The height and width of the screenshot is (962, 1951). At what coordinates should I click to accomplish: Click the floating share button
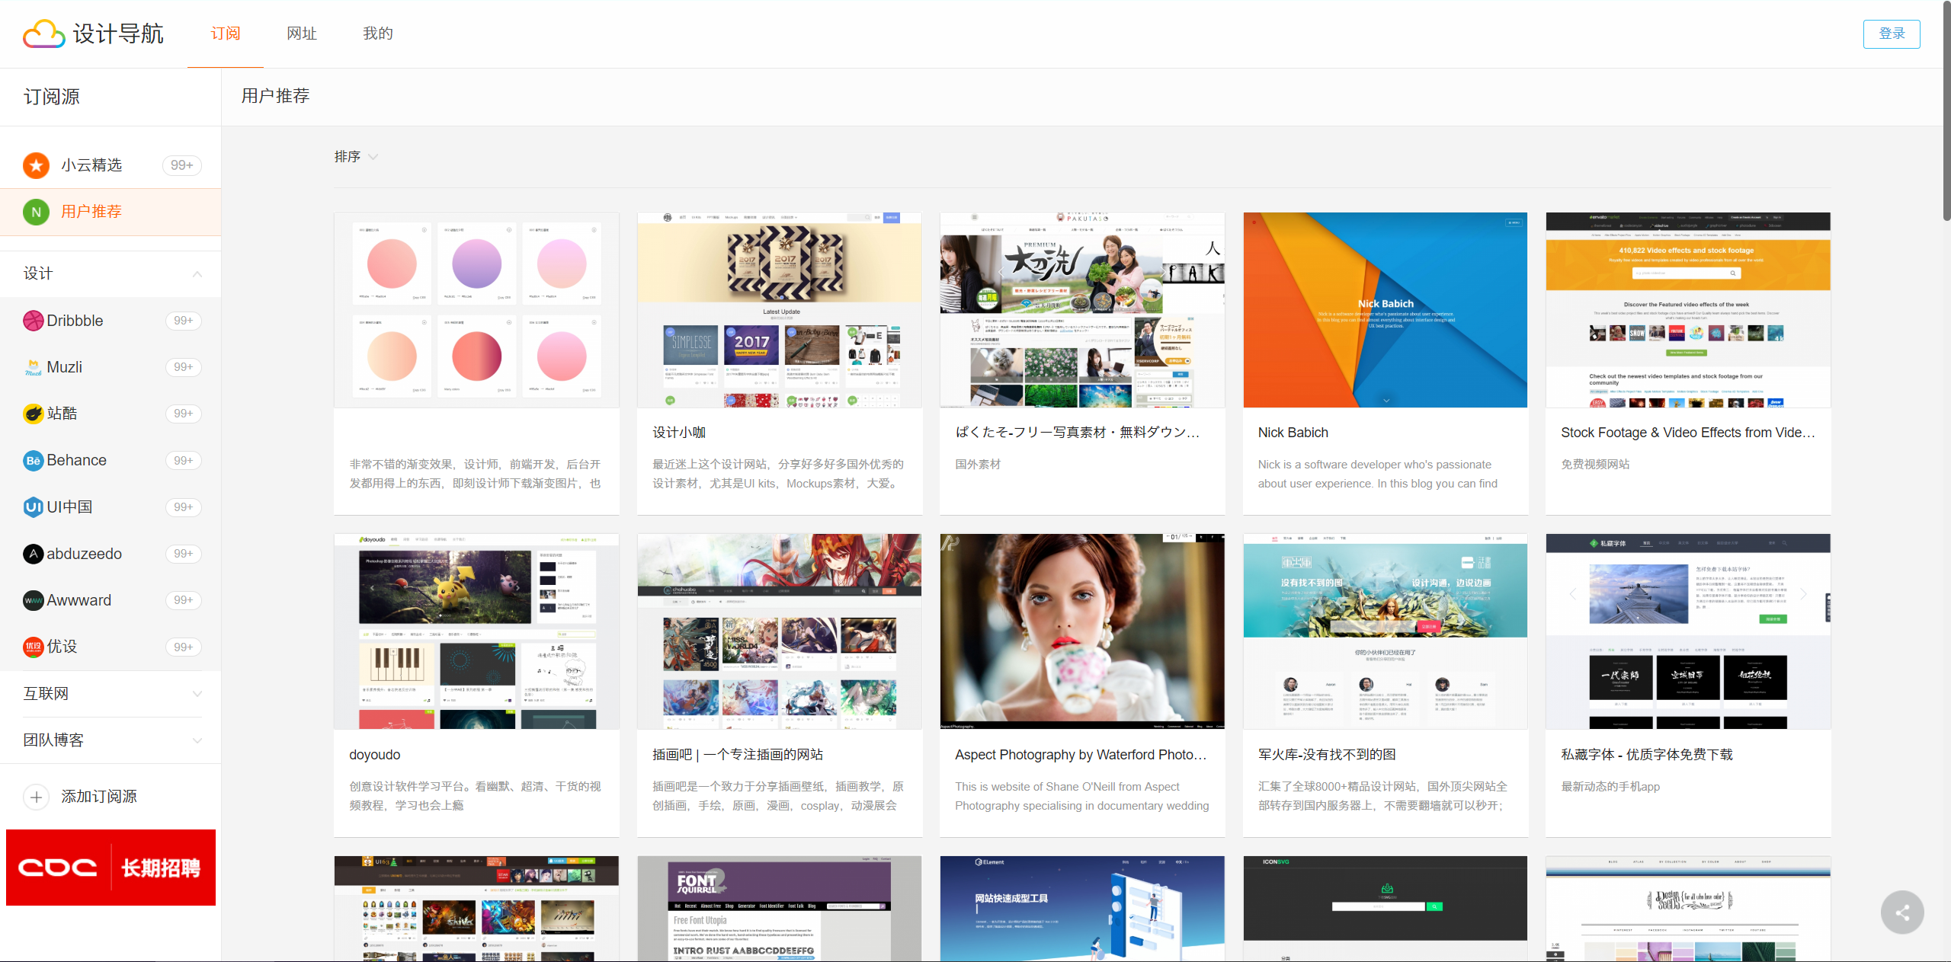tap(1901, 912)
